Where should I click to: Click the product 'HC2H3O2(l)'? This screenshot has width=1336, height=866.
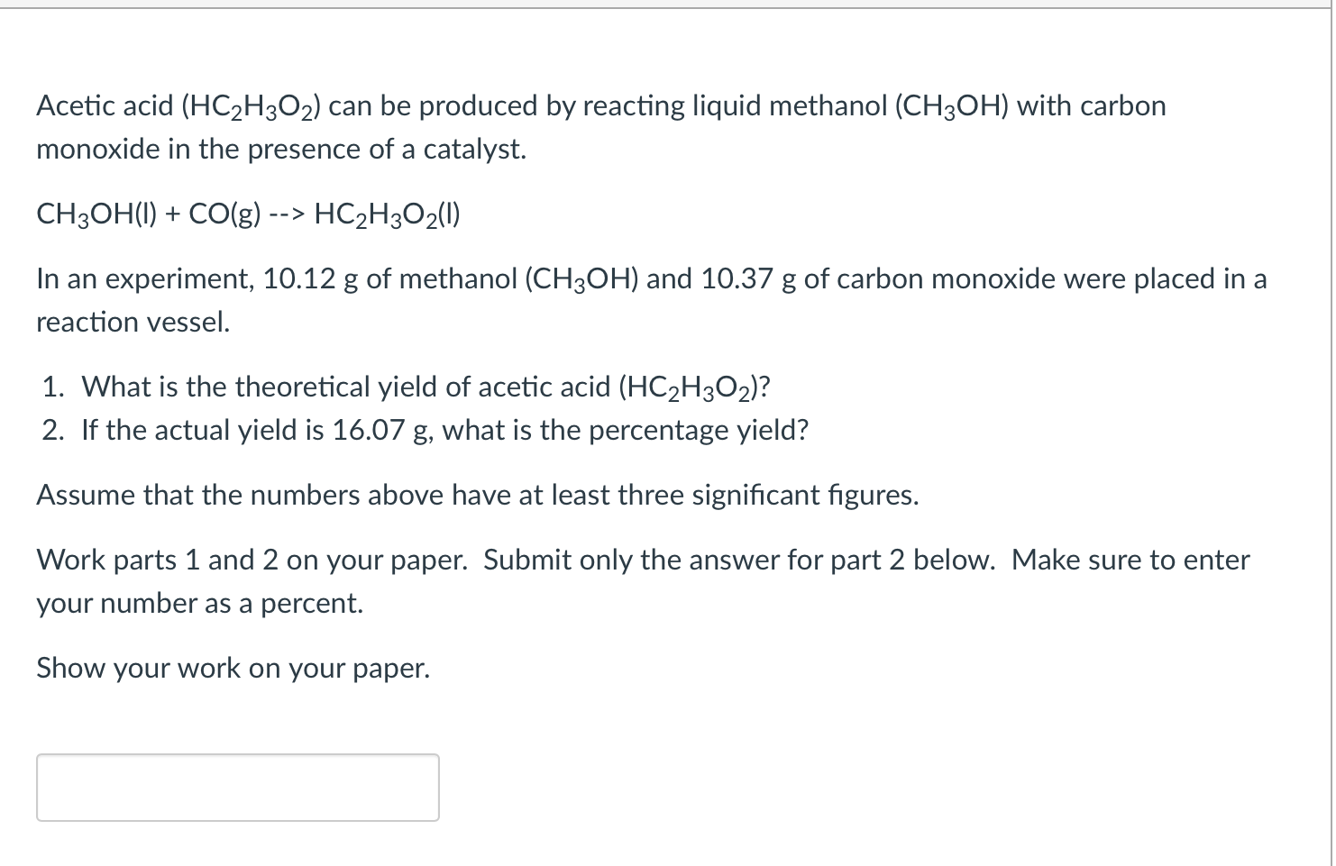pyautogui.click(x=386, y=214)
